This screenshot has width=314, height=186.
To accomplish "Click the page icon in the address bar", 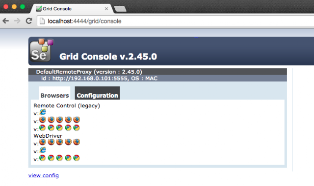I will (42, 21).
